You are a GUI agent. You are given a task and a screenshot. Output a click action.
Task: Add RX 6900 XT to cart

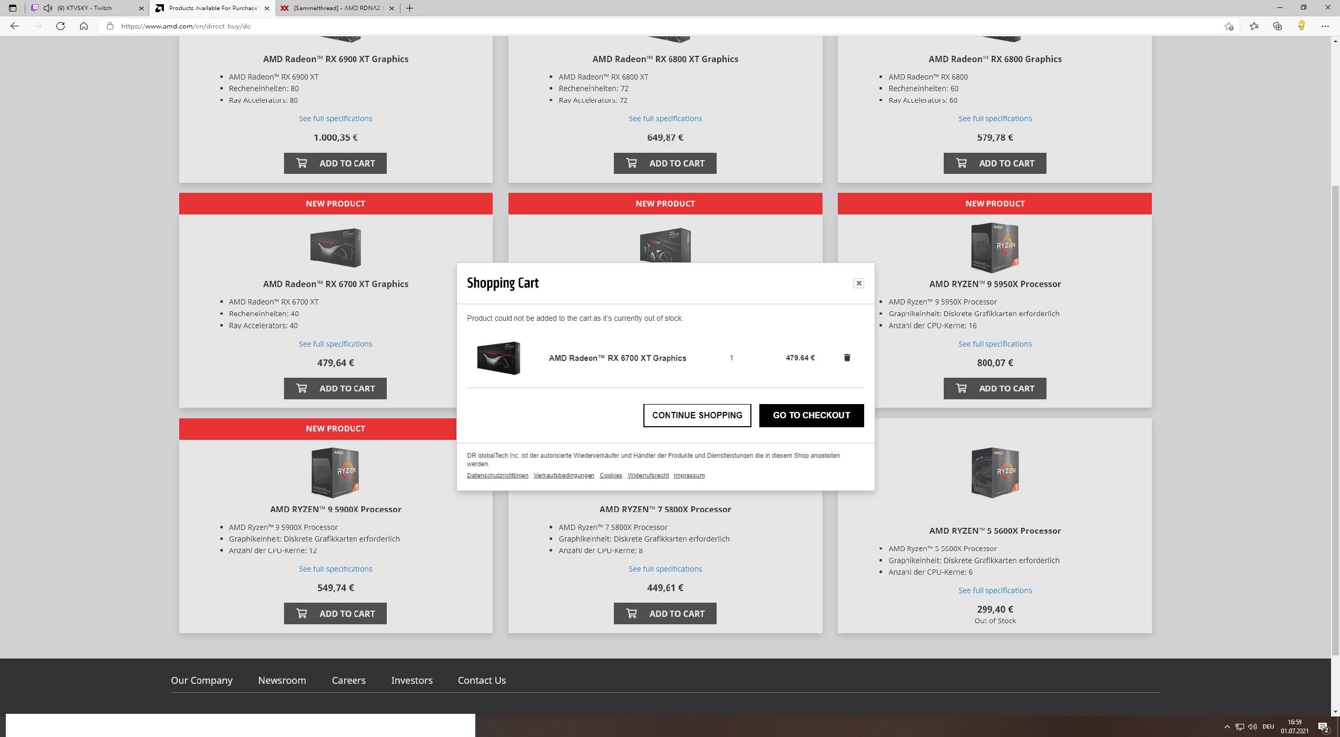click(x=335, y=163)
